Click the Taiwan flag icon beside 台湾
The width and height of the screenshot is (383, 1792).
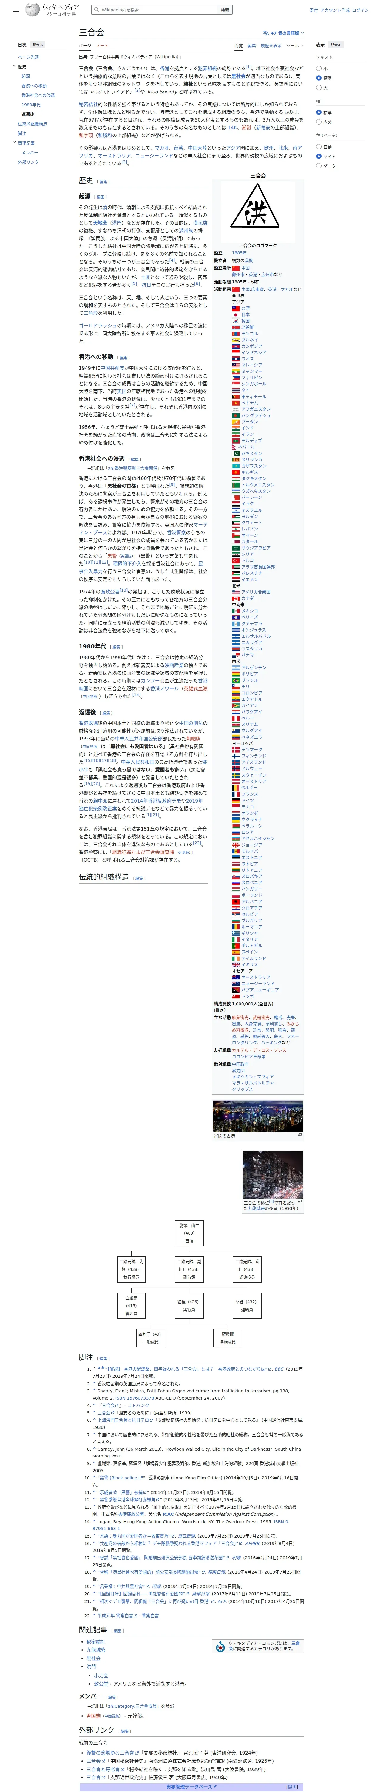(x=236, y=308)
